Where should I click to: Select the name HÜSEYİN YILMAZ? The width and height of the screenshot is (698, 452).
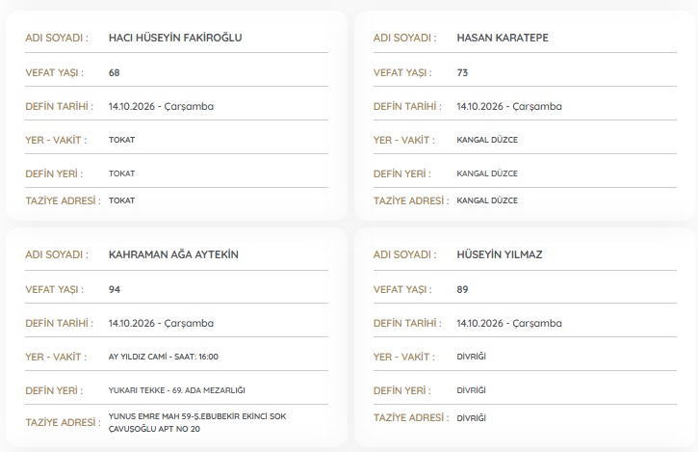500,254
